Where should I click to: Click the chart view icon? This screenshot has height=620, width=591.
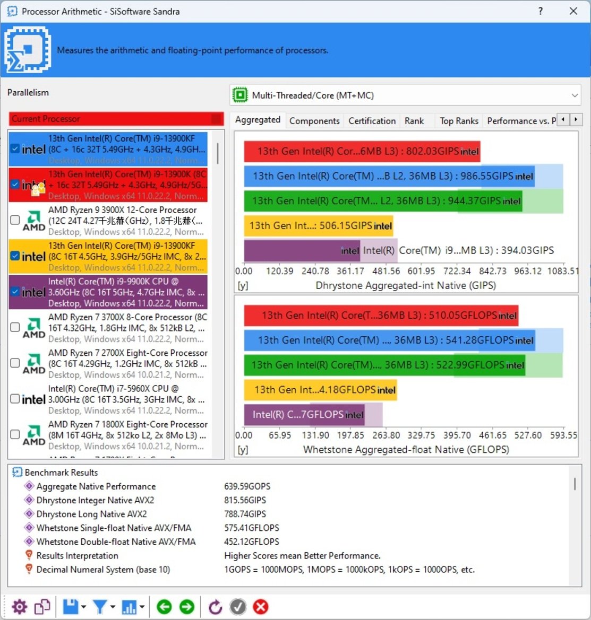(x=129, y=607)
